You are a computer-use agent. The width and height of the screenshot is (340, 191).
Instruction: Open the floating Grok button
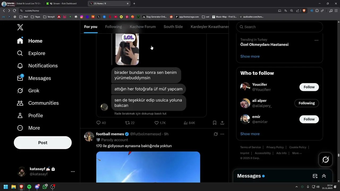(326, 160)
